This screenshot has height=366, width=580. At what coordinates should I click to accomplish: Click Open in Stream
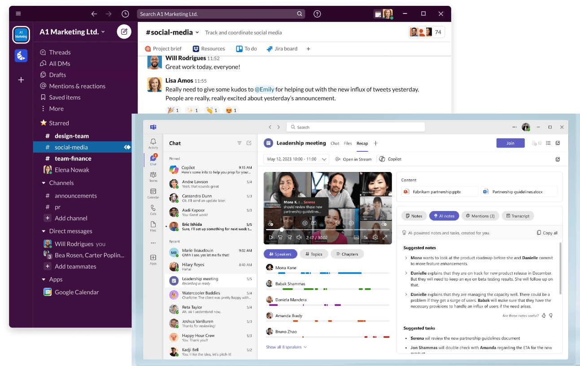click(x=353, y=159)
